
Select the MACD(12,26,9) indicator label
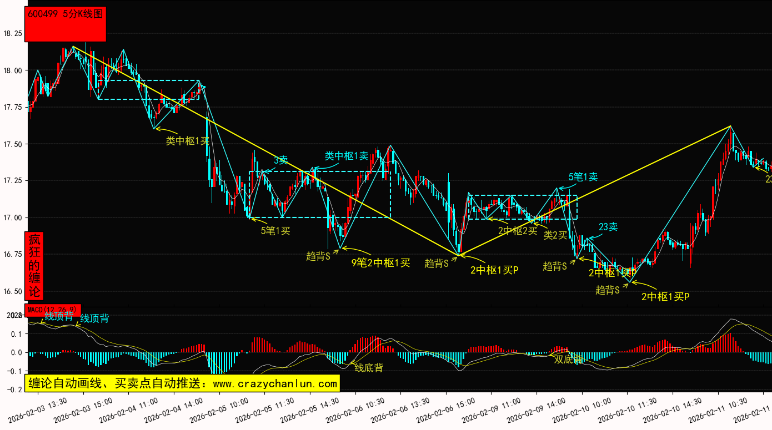53,309
